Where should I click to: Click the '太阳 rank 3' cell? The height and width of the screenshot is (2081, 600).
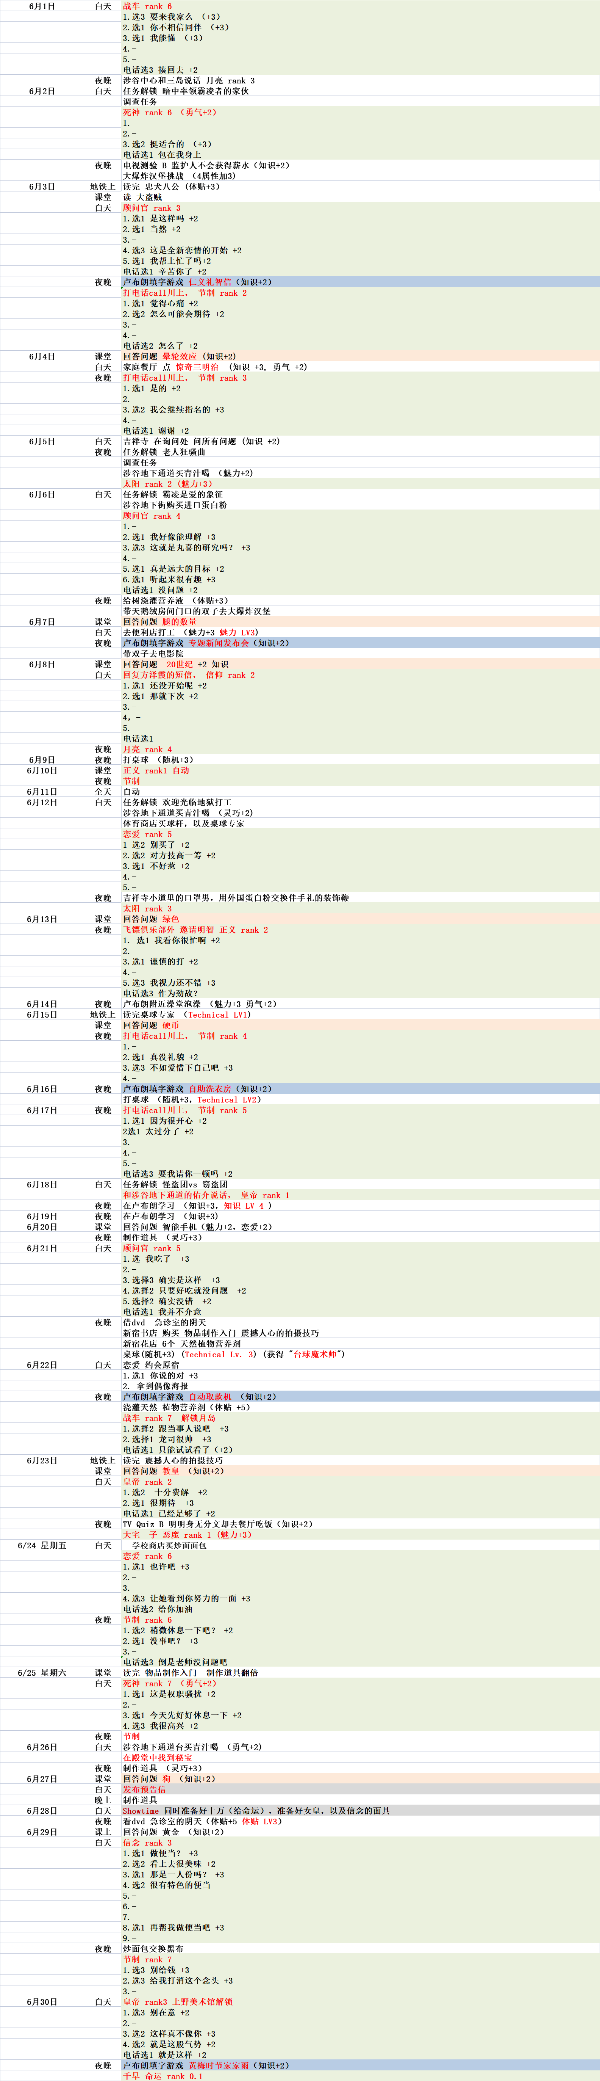pyautogui.click(x=360, y=908)
